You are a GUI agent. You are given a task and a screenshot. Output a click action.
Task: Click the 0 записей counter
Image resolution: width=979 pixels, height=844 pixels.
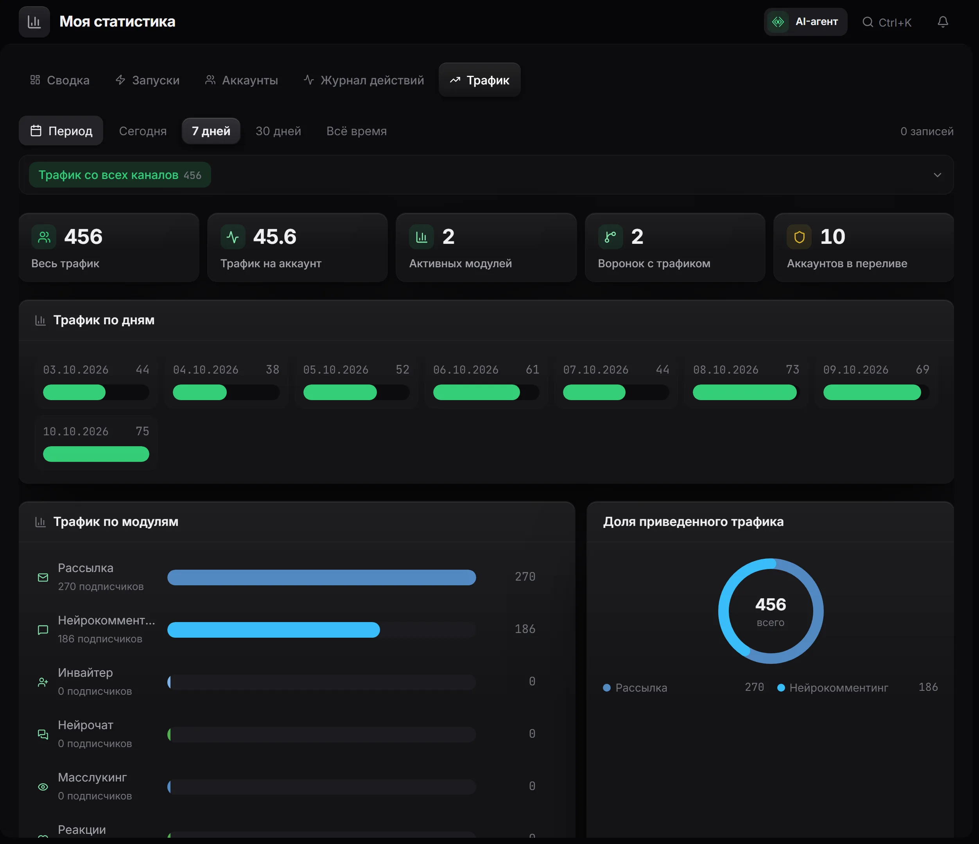[927, 131]
